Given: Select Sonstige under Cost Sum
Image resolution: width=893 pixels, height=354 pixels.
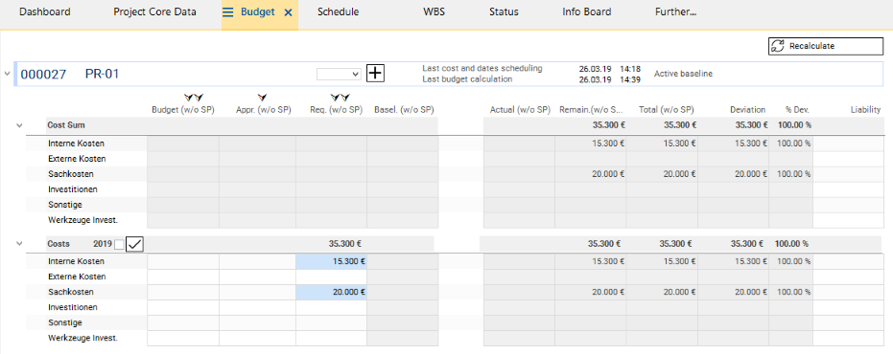Looking at the screenshot, I should click(65, 205).
